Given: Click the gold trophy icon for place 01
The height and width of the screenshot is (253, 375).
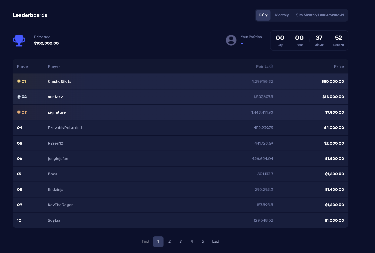Looking at the screenshot, I should click(19, 81).
